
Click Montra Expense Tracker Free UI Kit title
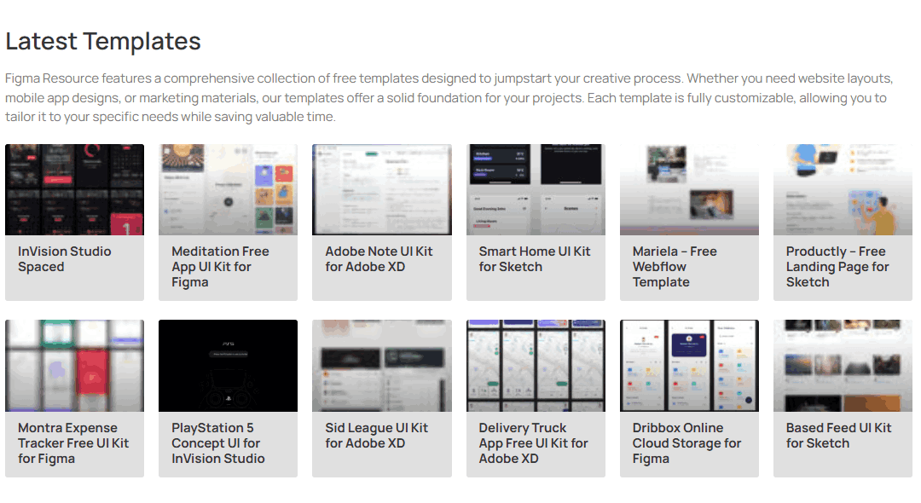coord(73,443)
